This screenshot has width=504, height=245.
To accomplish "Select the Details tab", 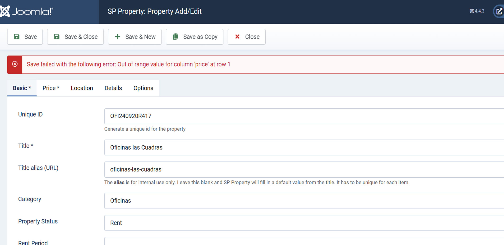I will pos(113,88).
